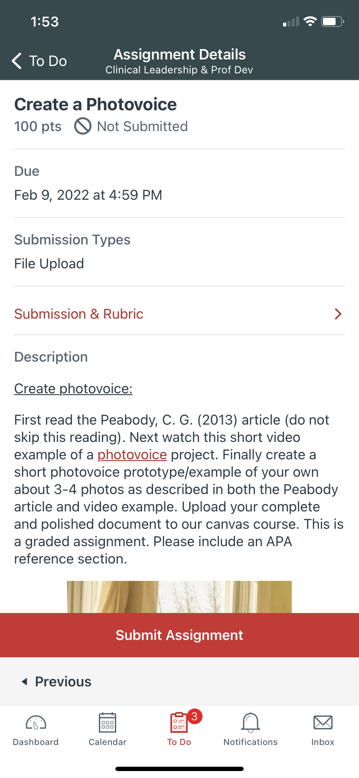Tap the To Do back label
Image resolution: width=359 pixels, height=778 pixels.
pyautogui.click(x=48, y=61)
